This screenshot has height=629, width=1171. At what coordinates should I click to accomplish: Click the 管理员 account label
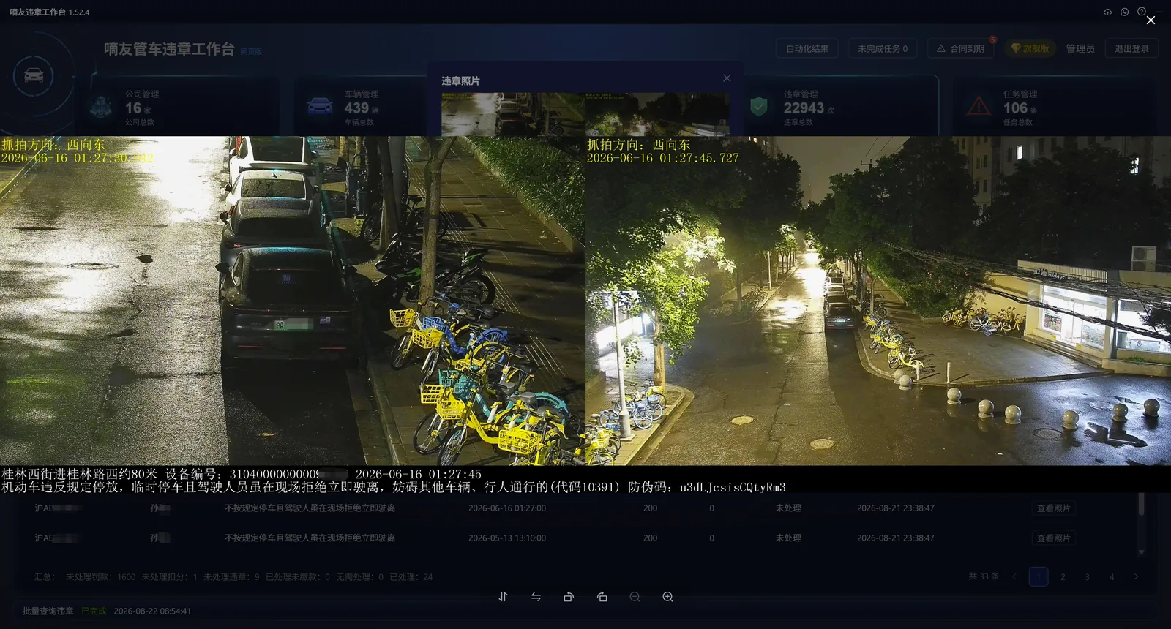coord(1080,49)
